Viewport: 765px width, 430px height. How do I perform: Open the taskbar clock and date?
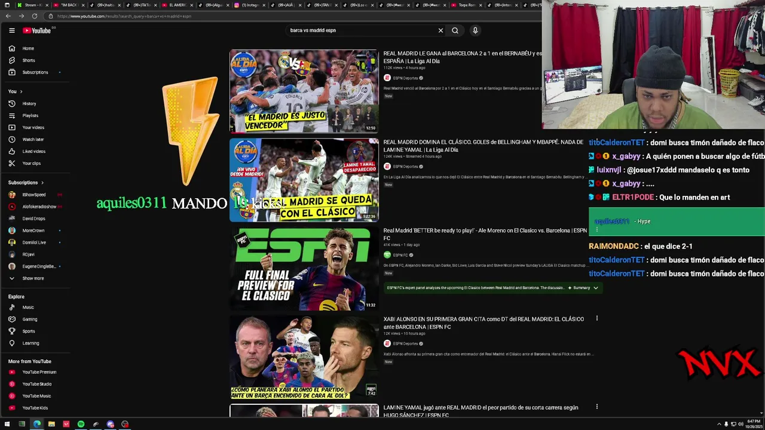(x=752, y=424)
